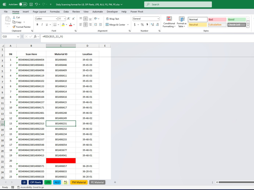Image resolution: width=254 pixels, height=190 pixels.
Task: Switch to the OPI Reels sheet tab
Action: [x=36, y=182]
